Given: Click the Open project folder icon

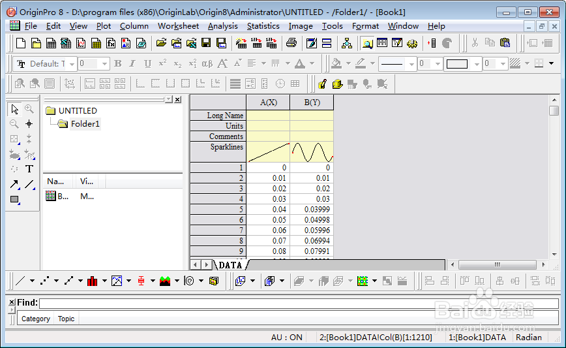Looking at the screenshot, I should tap(161, 43).
